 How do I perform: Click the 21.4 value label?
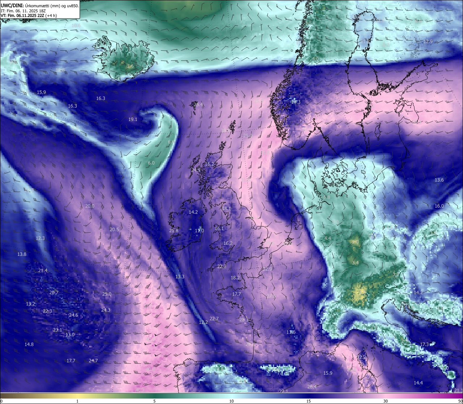click(x=43, y=270)
